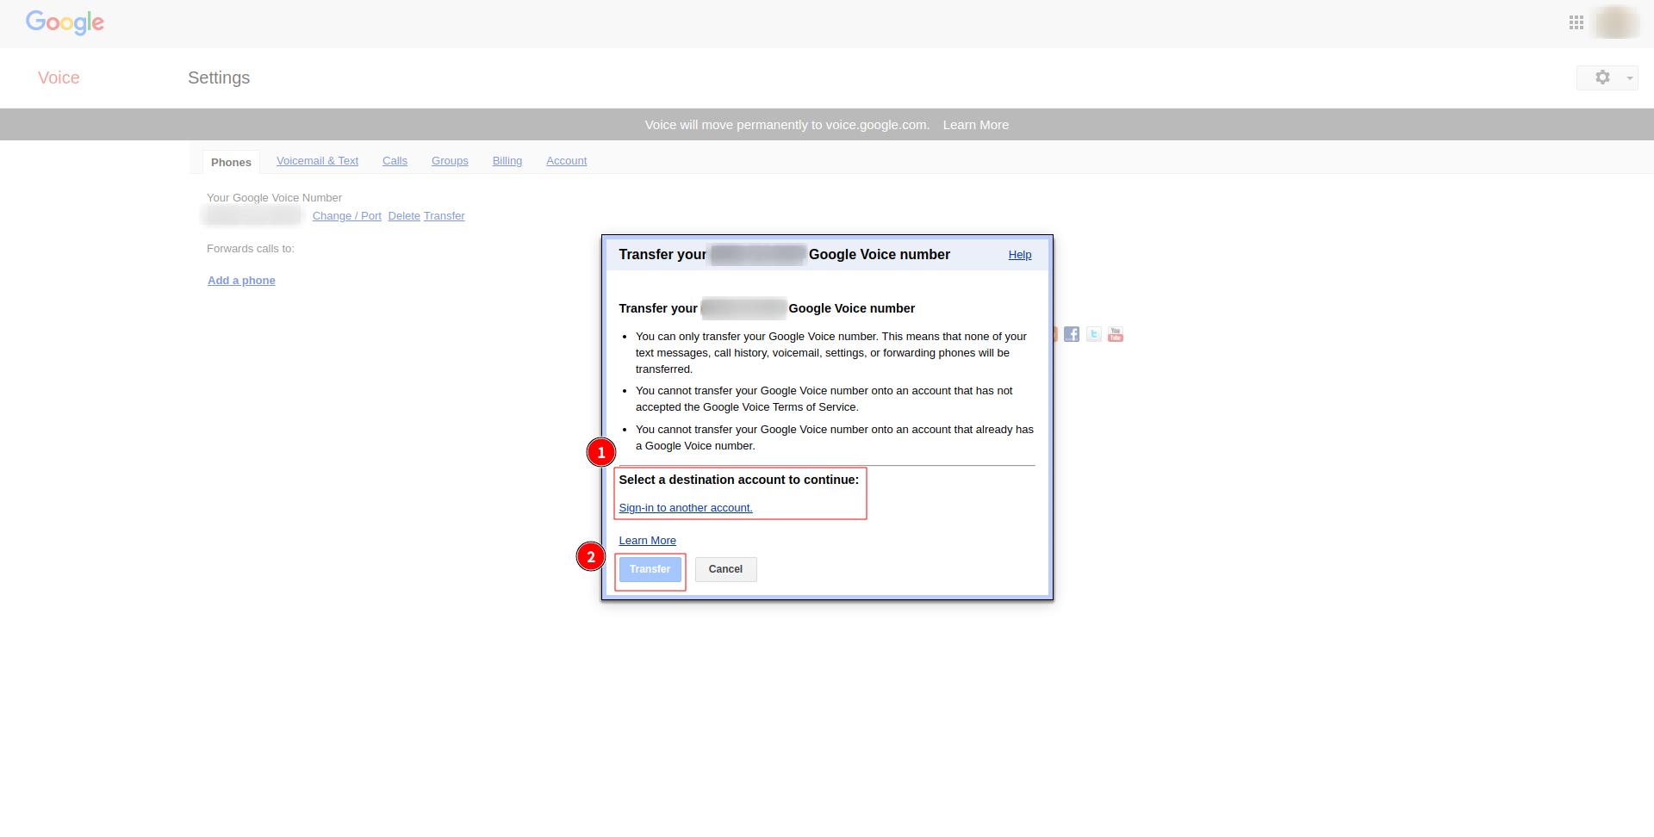Open the Groups tab
This screenshot has width=1654, height=837.
(x=450, y=161)
